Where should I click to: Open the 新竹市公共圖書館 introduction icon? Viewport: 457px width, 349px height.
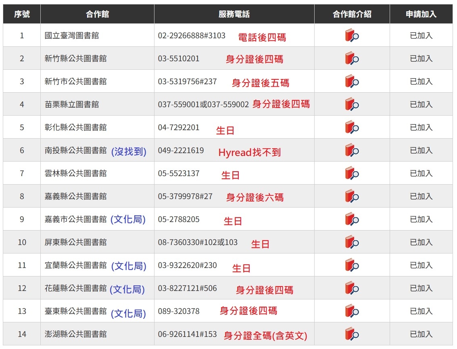[352, 81]
